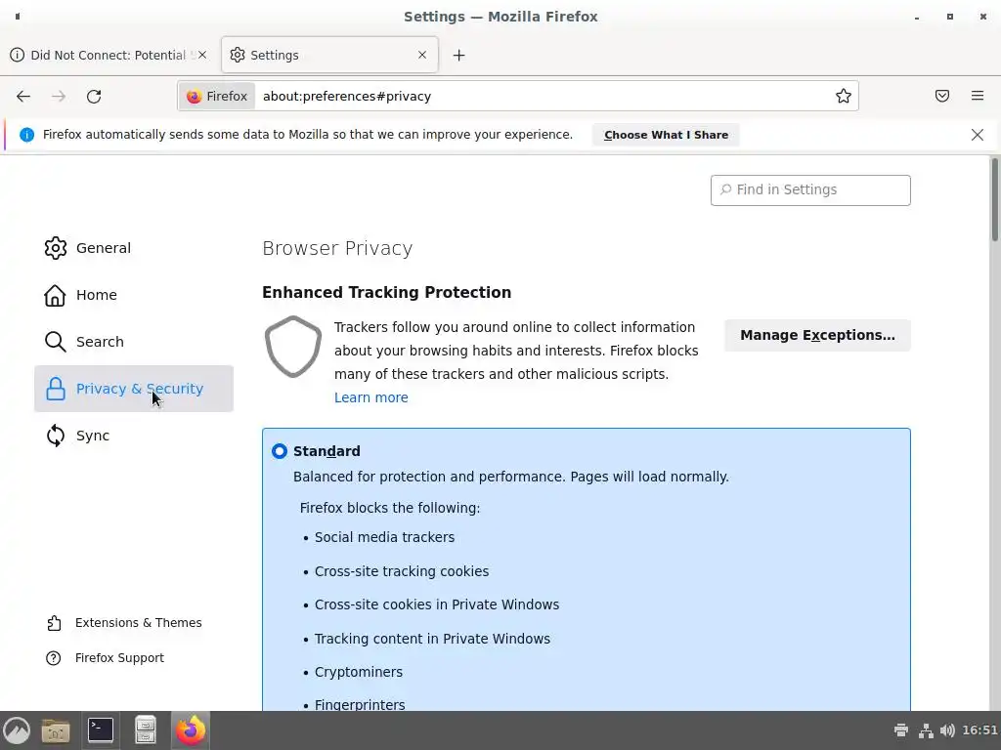Click the volume speaker tray icon
The image size is (1001, 750).
point(947,730)
